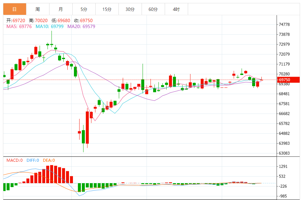The width and height of the screenshot is (302, 200).
Task: Click the MA20: 69579 indicator label
Action: point(81,26)
